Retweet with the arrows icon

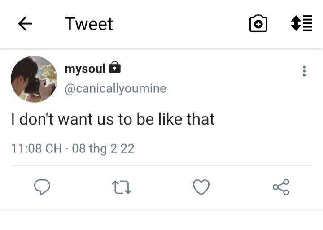coord(122,187)
